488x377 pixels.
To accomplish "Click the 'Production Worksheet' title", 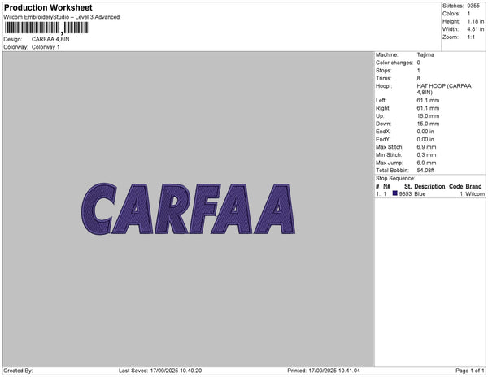I will pos(48,7).
